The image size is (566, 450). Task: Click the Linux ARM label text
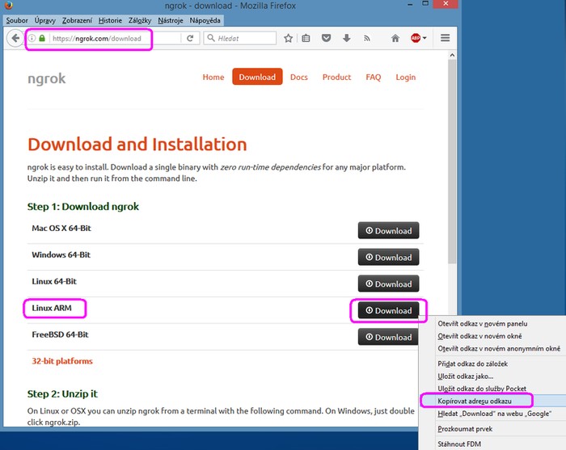pos(52,308)
